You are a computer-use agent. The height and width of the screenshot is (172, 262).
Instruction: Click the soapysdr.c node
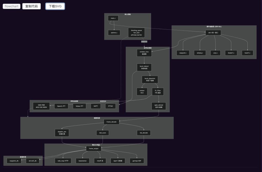183,53
